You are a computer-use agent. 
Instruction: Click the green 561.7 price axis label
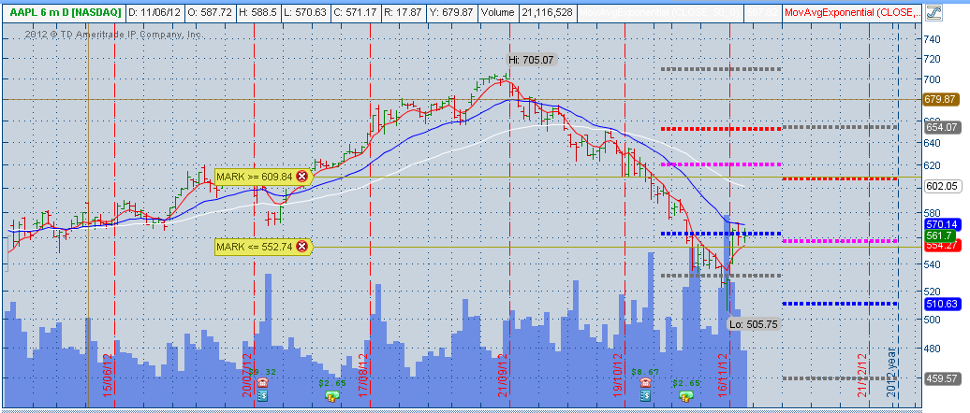[x=938, y=235]
